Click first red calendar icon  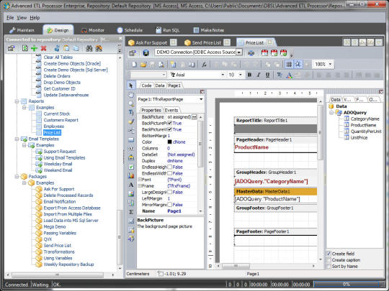[264, 52]
